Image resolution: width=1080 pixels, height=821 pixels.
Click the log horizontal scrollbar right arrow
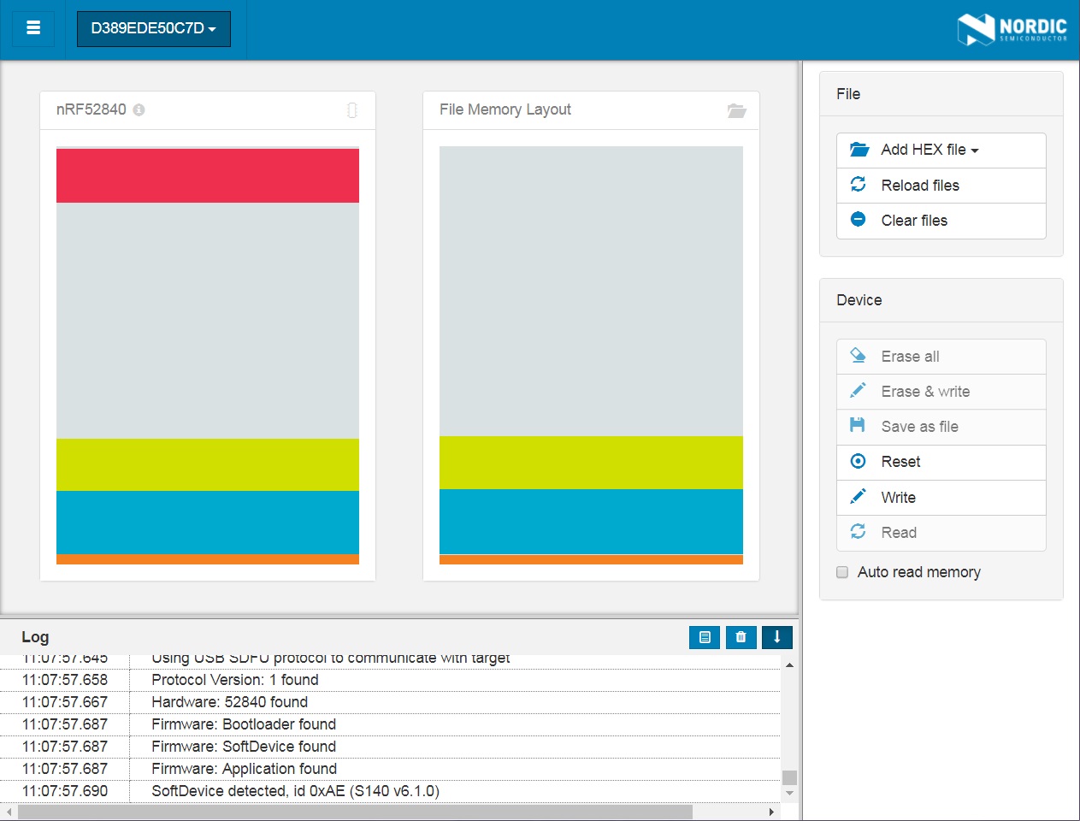coord(771,812)
